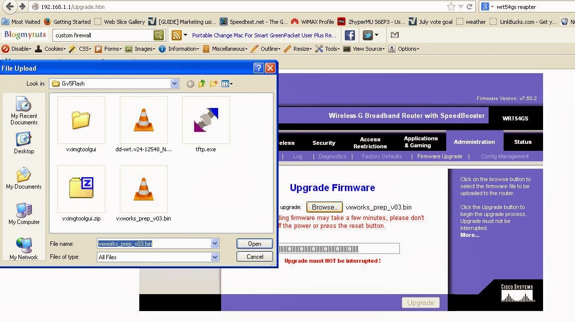Click the Upgrade button at page bottom
The image size is (575, 322).
[421, 303]
